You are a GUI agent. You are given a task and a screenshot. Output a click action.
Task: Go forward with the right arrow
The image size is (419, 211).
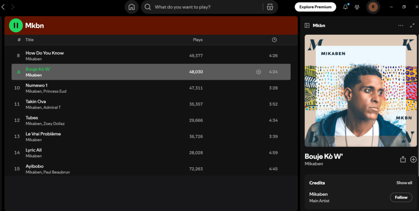click(13, 7)
